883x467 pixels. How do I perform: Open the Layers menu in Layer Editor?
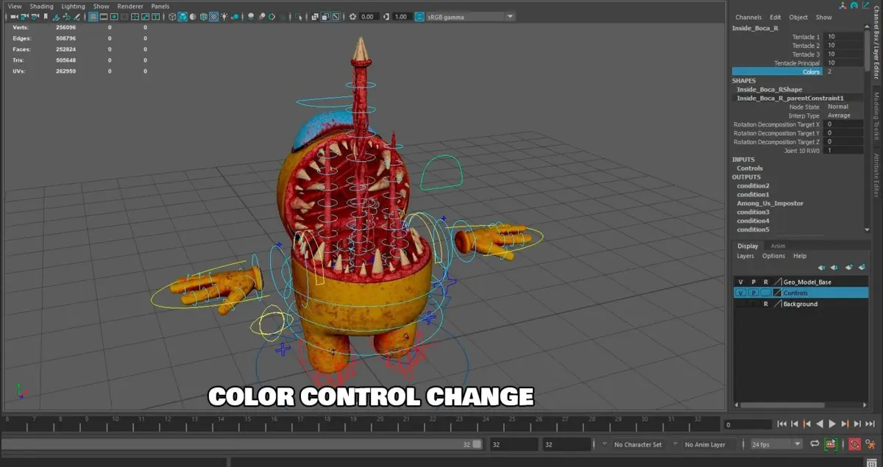(x=745, y=256)
